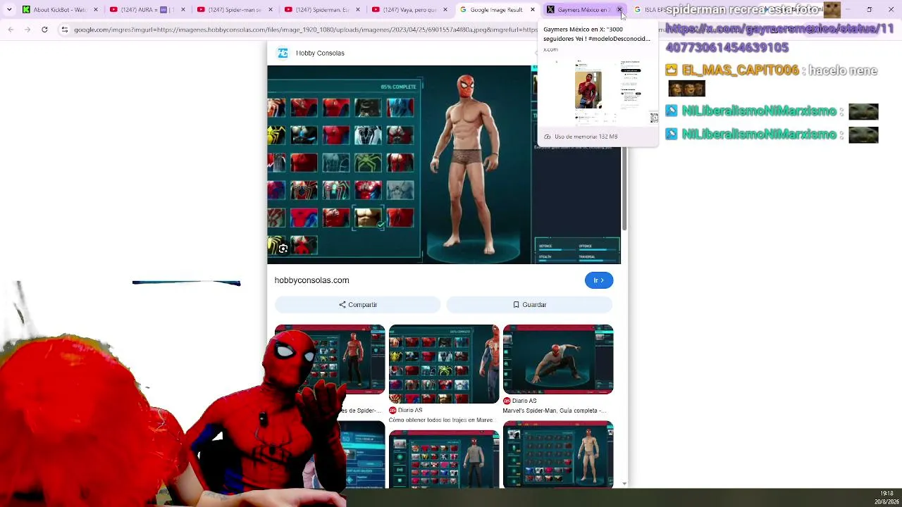Switch to the Spiderman. Es YouTube tab
Viewport: 902px width, 507px height.
[321, 10]
